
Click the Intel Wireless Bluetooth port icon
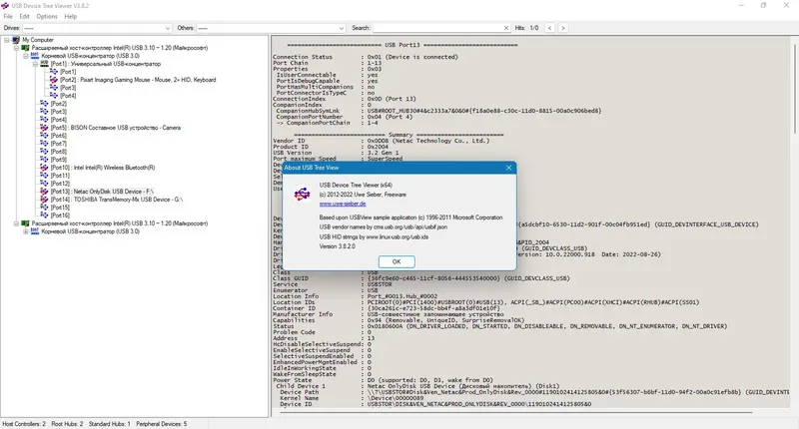(x=44, y=168)
